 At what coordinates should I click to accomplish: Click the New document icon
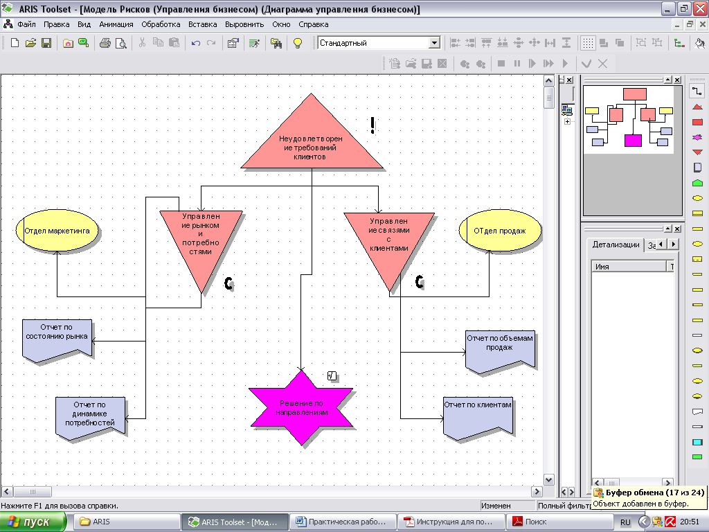coord(15,43)
